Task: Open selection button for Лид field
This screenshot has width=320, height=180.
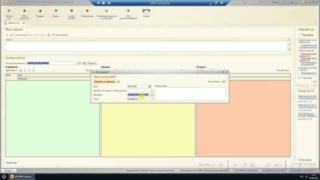Action: (x=152, y=90)
